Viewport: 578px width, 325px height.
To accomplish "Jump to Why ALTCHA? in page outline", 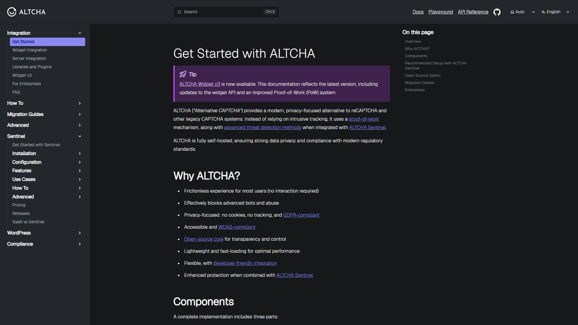I will point(417,49).
